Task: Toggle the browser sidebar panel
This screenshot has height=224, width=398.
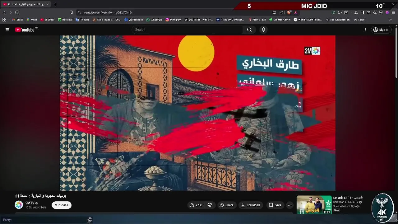Action: pyautogui.click(x=362, y=12)
